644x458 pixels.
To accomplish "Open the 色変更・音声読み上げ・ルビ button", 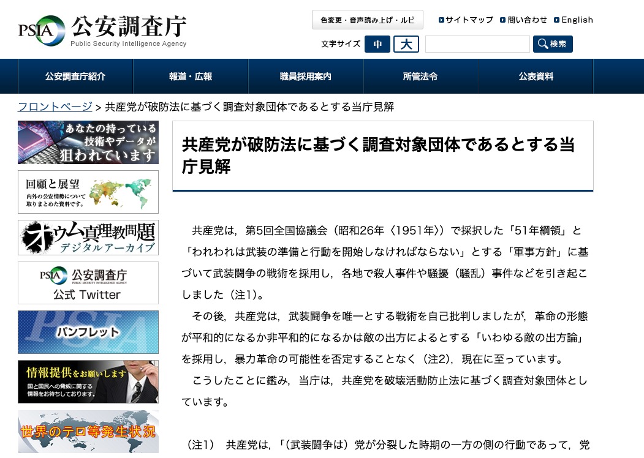I will point(367,20).
